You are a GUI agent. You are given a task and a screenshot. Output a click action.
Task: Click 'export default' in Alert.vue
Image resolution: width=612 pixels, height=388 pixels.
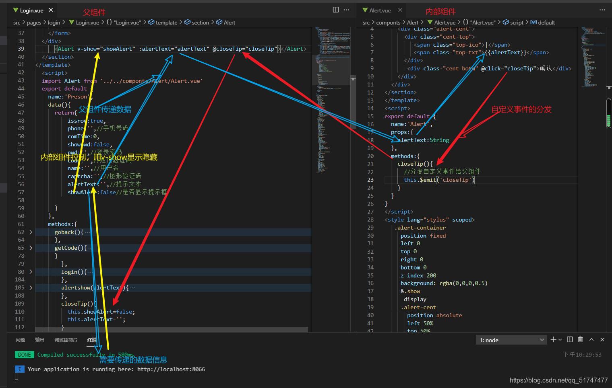[x=407, y=116]
